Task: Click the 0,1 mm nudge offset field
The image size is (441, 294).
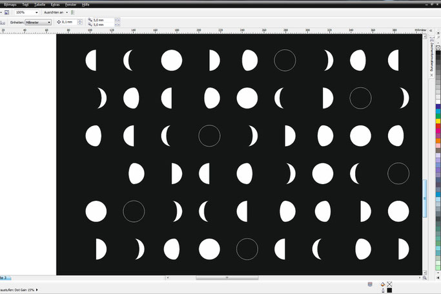Action: (x=69, y=22)
